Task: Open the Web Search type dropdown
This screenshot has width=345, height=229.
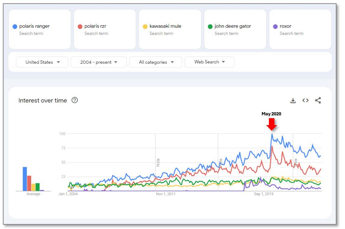Action: coord(209,62)
